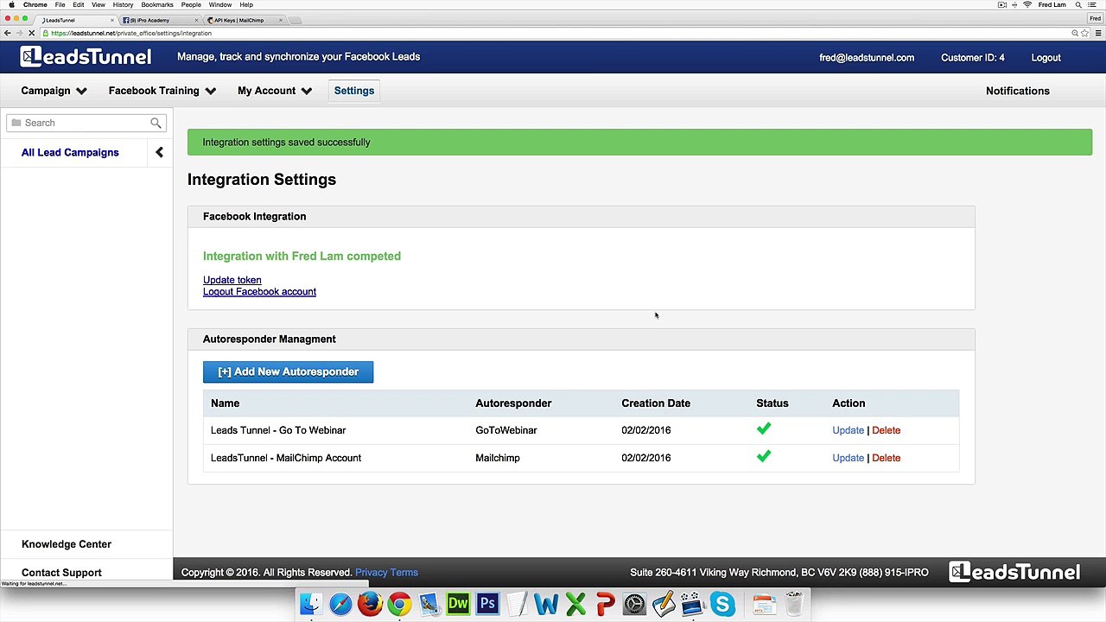Delete the MailChimp Account autoresponder
The image size is (1106, 622).
886,458
